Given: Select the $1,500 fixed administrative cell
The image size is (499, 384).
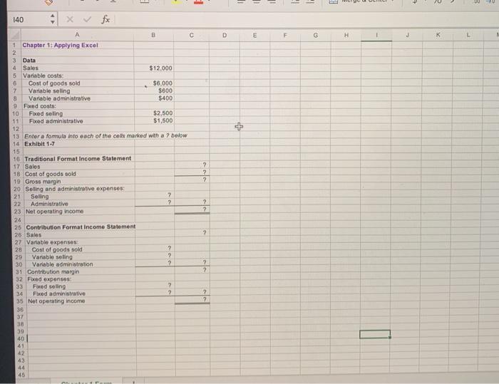Looking at the screenshot, I should (x=154, y=121).
